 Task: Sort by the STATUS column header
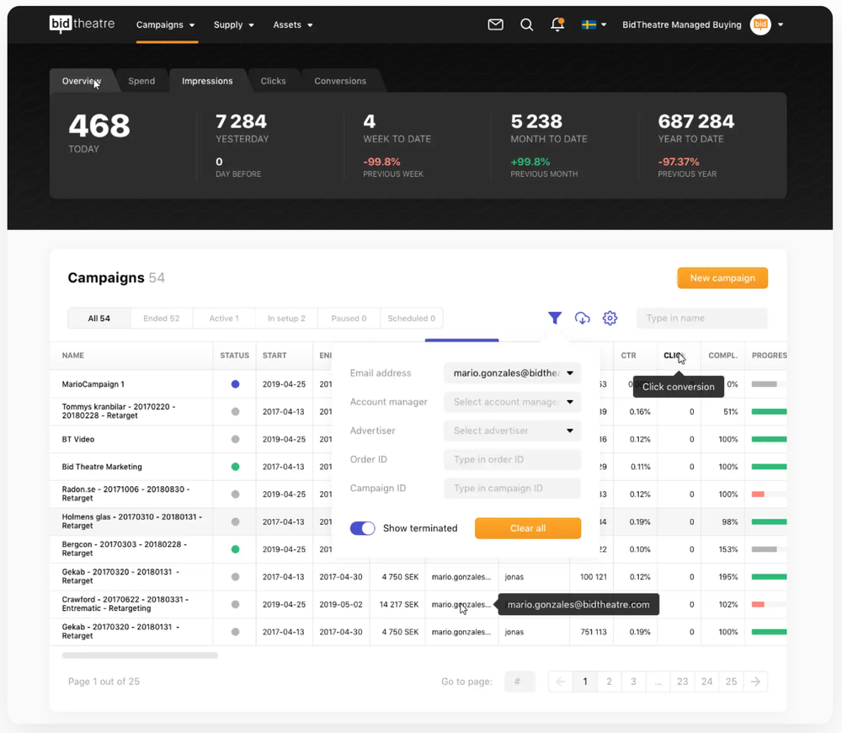235,356
